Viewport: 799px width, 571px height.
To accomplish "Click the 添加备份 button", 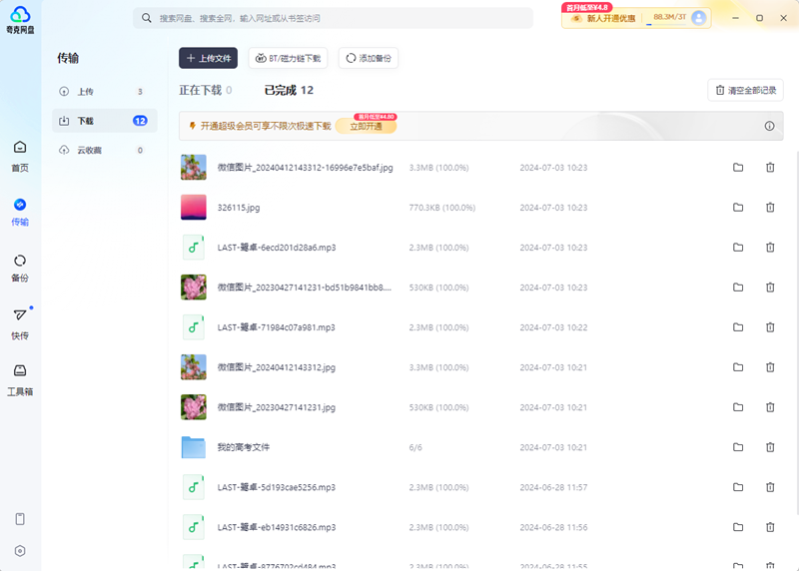I will (369, 58).
